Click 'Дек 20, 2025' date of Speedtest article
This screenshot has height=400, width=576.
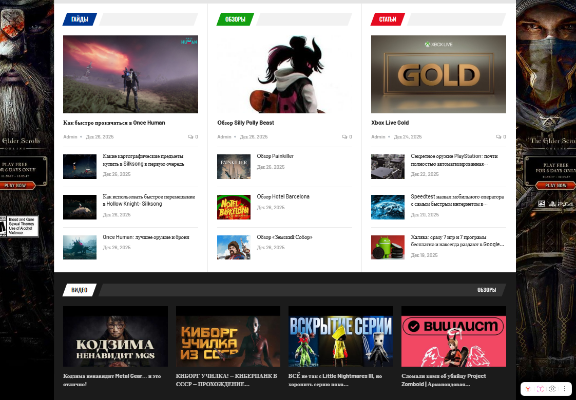coord(425,215)
